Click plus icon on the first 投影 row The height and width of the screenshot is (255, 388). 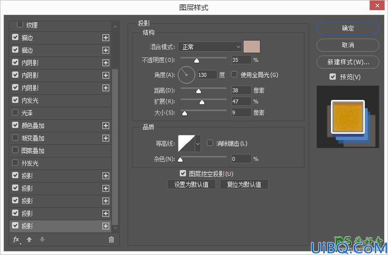[x=106, y=176]
